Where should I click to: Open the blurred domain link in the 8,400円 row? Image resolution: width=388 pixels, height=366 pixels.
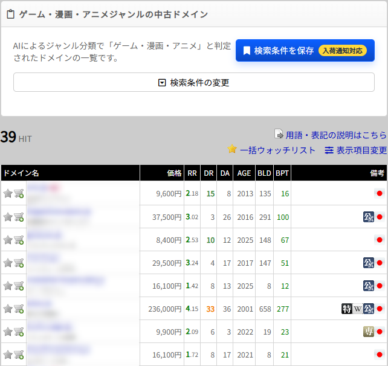pos(44,235)
